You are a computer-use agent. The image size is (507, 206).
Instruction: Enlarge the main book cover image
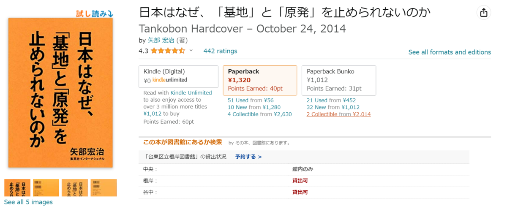60,92
